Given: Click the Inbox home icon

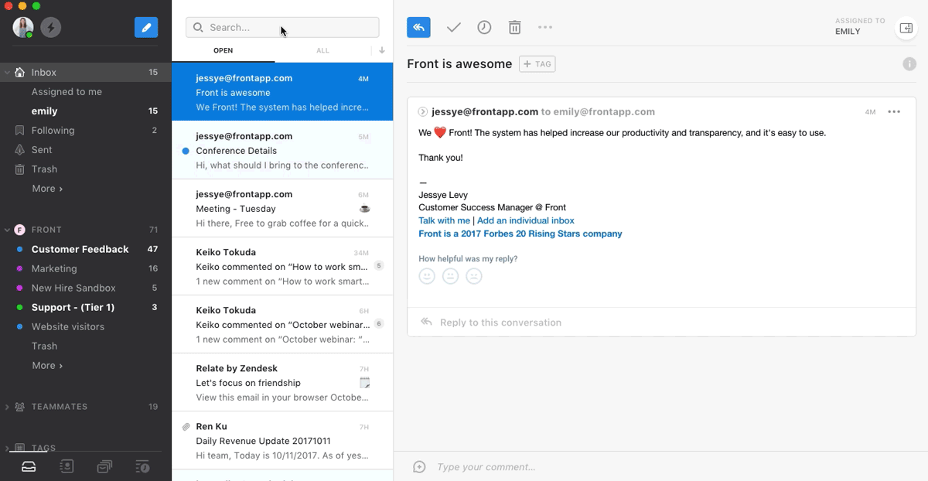Looking at the screenshot, I should click(20, 72).
